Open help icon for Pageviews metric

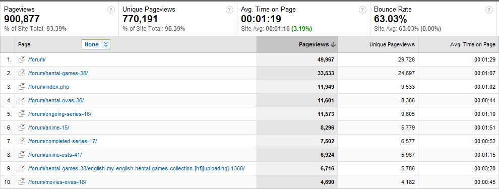pos(111,10)
